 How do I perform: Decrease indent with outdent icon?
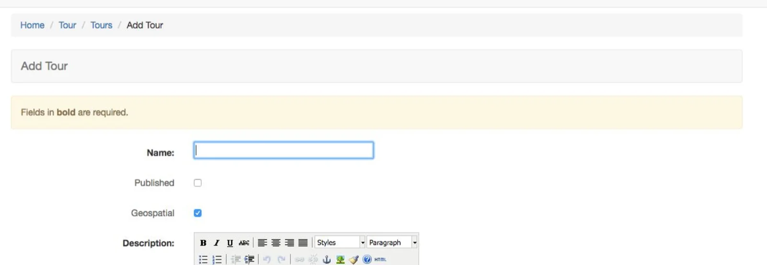click(235, 259)
